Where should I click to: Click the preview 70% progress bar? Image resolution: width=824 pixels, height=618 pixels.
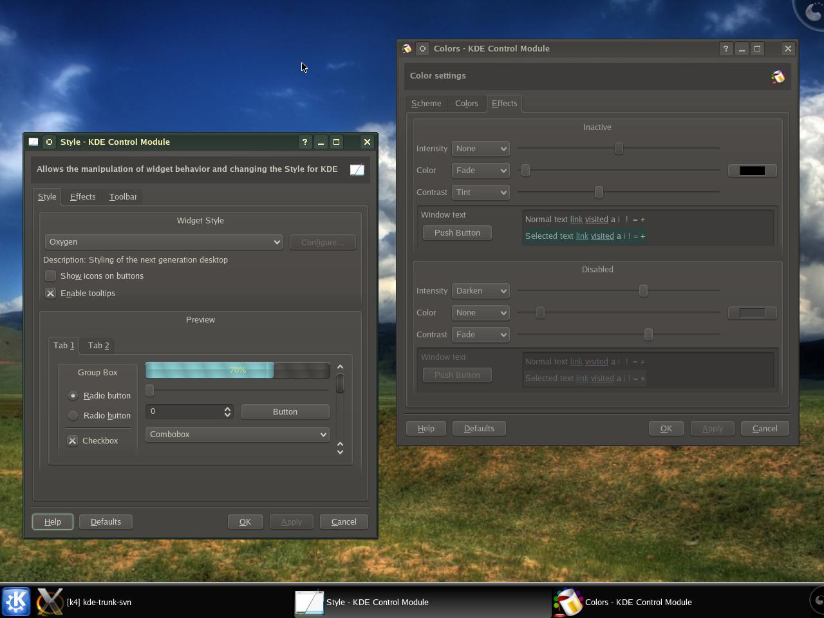click(x=238, y=370)
